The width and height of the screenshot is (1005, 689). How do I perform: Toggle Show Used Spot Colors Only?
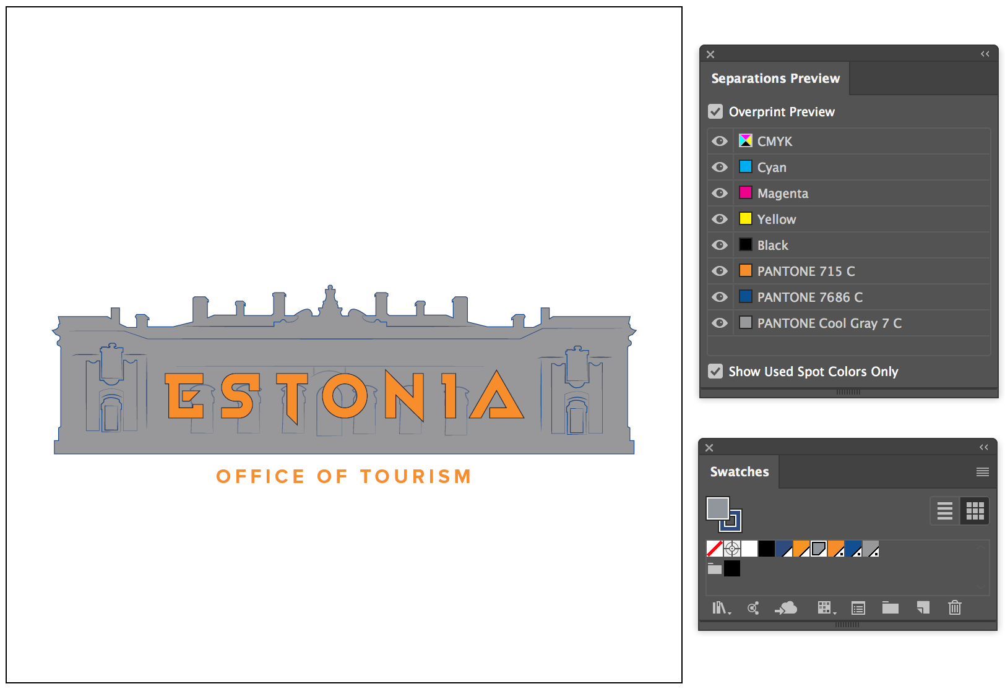pos(715,371)
